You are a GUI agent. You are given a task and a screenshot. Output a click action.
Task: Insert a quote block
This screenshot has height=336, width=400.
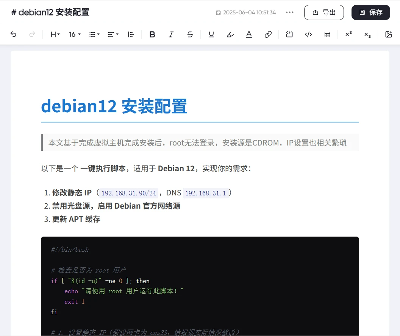pyautogui.click(x=289, y=34)
